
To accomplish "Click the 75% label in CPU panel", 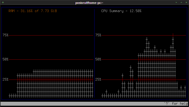I will 98,35.
